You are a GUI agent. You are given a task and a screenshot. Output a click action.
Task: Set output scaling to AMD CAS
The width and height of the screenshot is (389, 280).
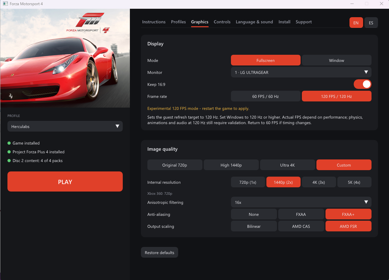click(301, 226)
